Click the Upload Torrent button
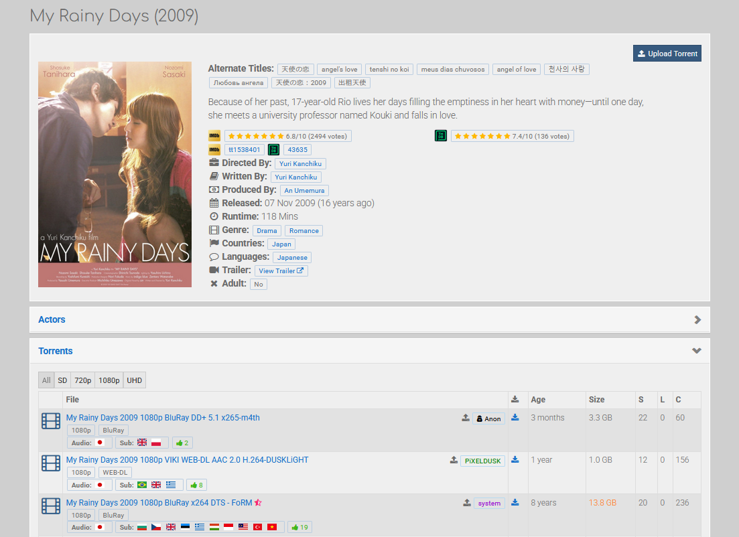This screenshot has width=739, height=537. pyautogui.click(x=667, y=53)
